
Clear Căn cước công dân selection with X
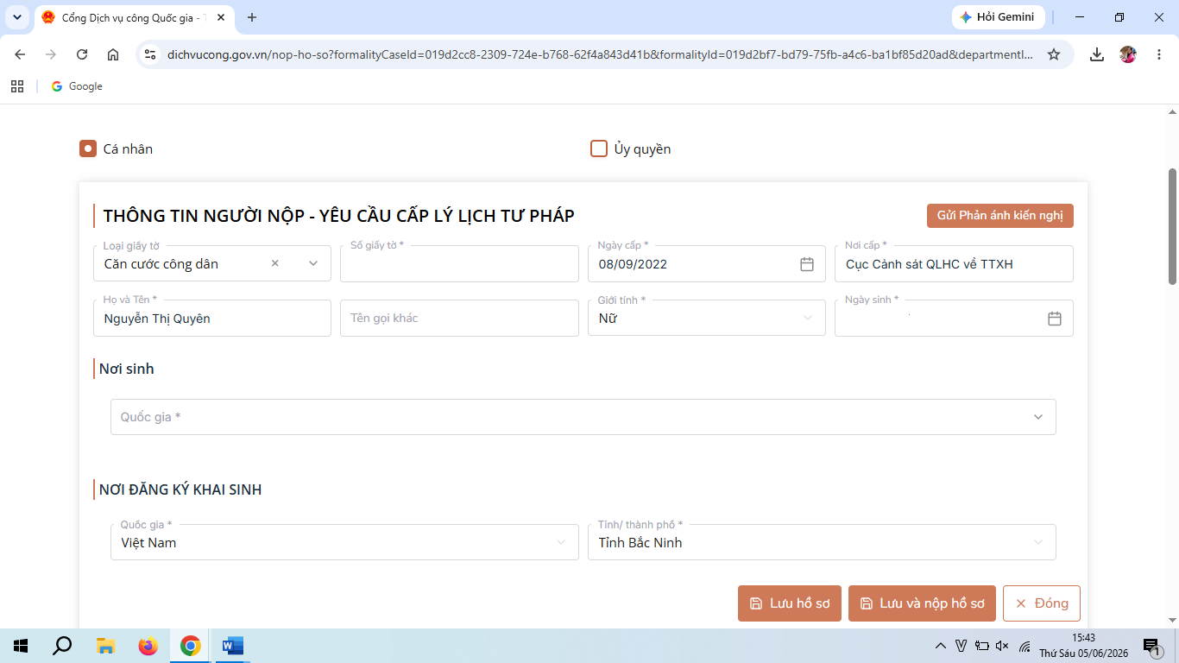coord(275,263)
